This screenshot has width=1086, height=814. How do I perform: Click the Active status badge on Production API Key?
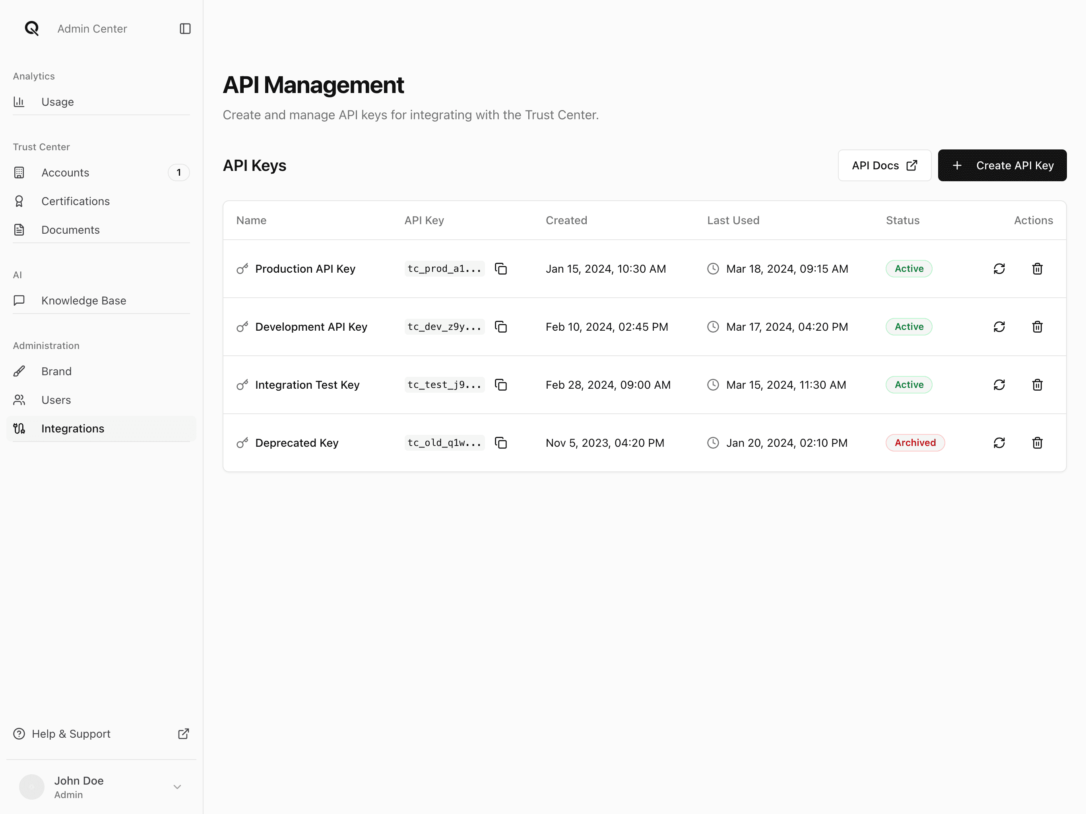[x=908, y=269]
